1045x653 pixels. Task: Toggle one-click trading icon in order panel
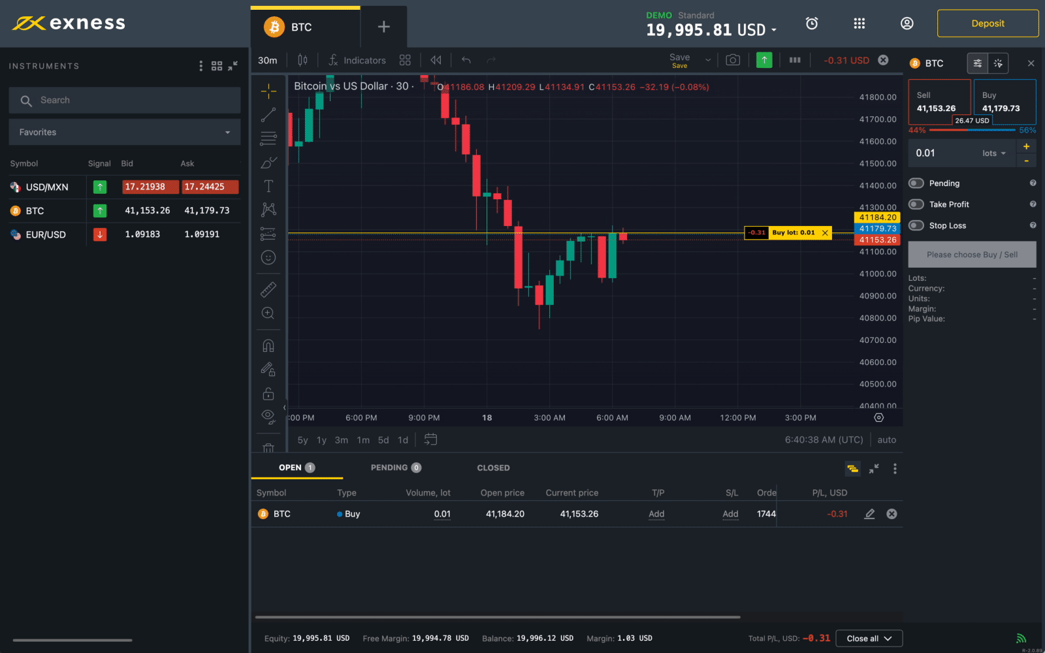998,63
